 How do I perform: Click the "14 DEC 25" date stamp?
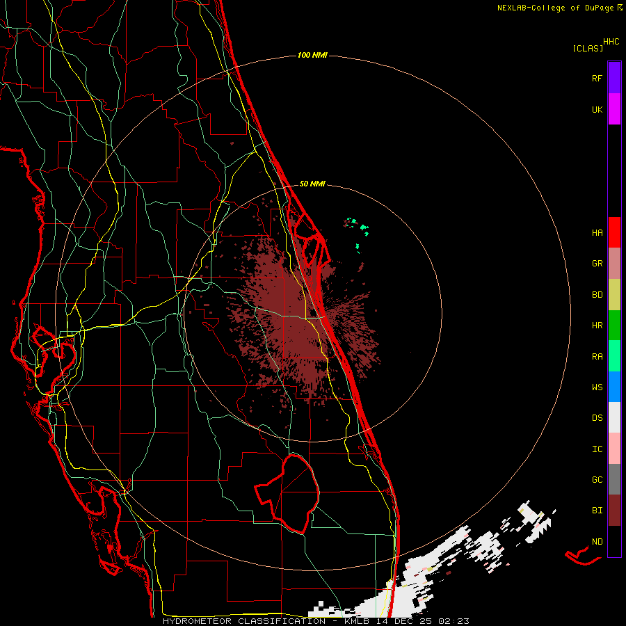tap(404, 621)
